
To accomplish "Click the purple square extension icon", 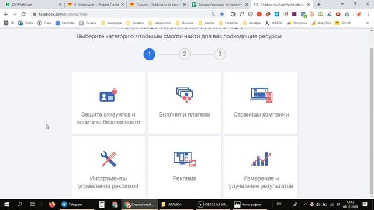I will [x=295, y=14].
